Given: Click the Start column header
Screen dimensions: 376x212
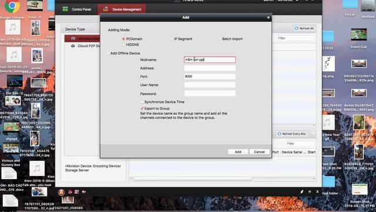Looking at the screenshot, I should (311, 152).
